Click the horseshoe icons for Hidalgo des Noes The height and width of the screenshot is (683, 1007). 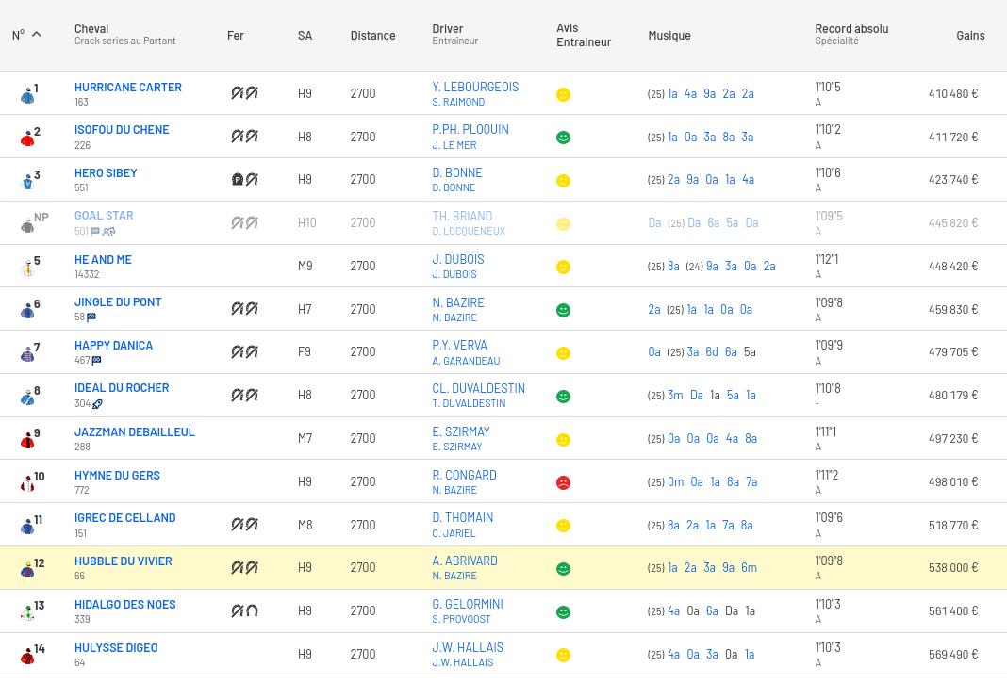244,610
